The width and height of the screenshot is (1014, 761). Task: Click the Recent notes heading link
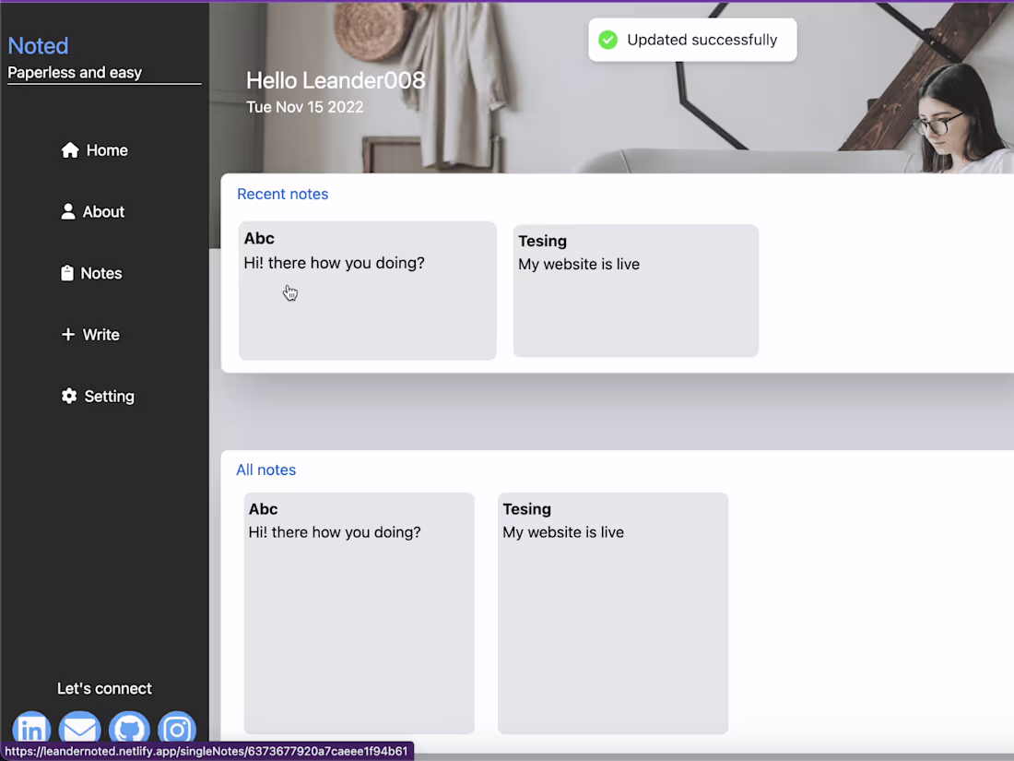(282, 194)
